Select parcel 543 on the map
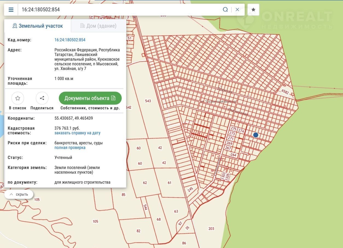The image size is (343, 248). pyautogui.click(x=148, y=101)
